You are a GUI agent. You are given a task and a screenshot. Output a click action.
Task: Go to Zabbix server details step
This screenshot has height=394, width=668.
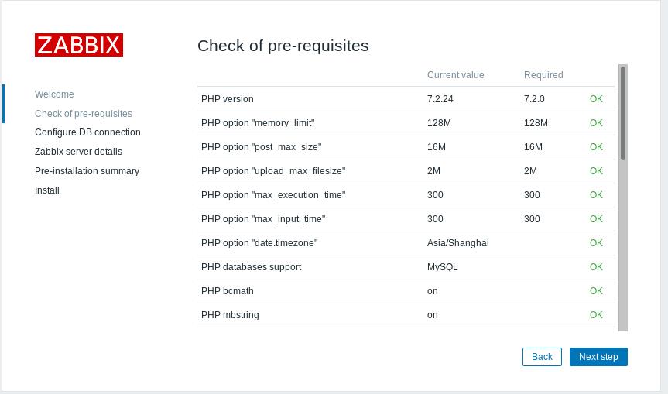(78, 152)
